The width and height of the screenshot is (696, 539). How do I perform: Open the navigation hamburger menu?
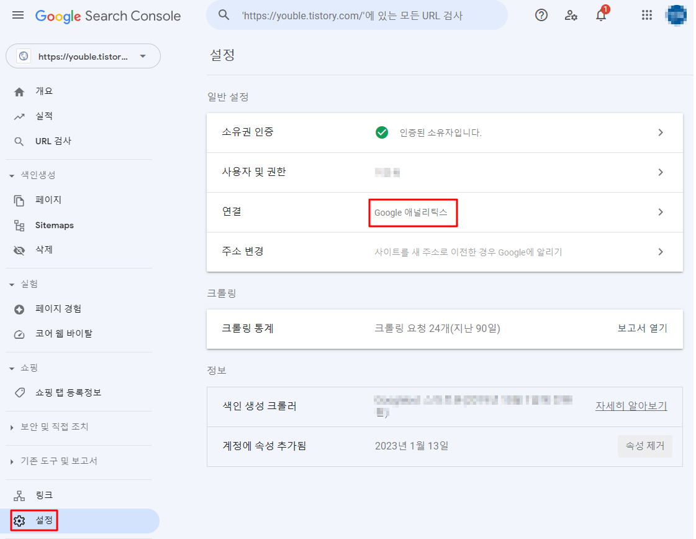pos(17,15)
